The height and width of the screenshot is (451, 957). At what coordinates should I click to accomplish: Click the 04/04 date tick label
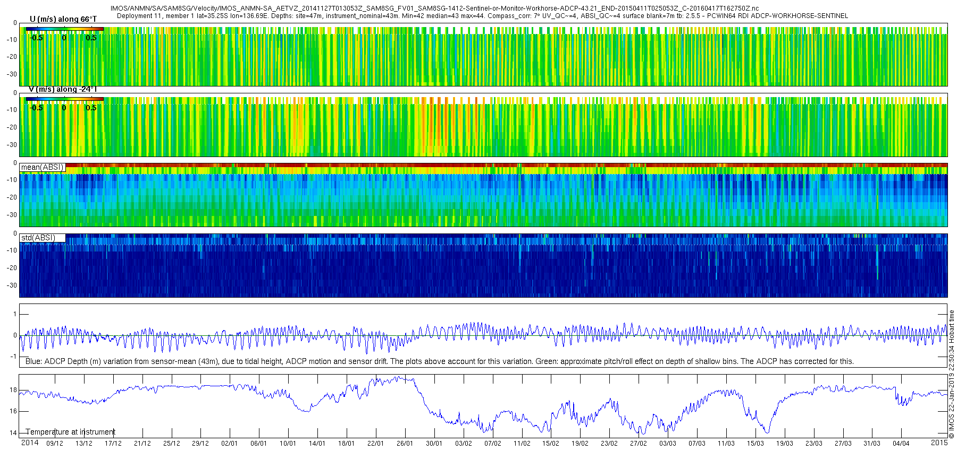coord(901,444)
